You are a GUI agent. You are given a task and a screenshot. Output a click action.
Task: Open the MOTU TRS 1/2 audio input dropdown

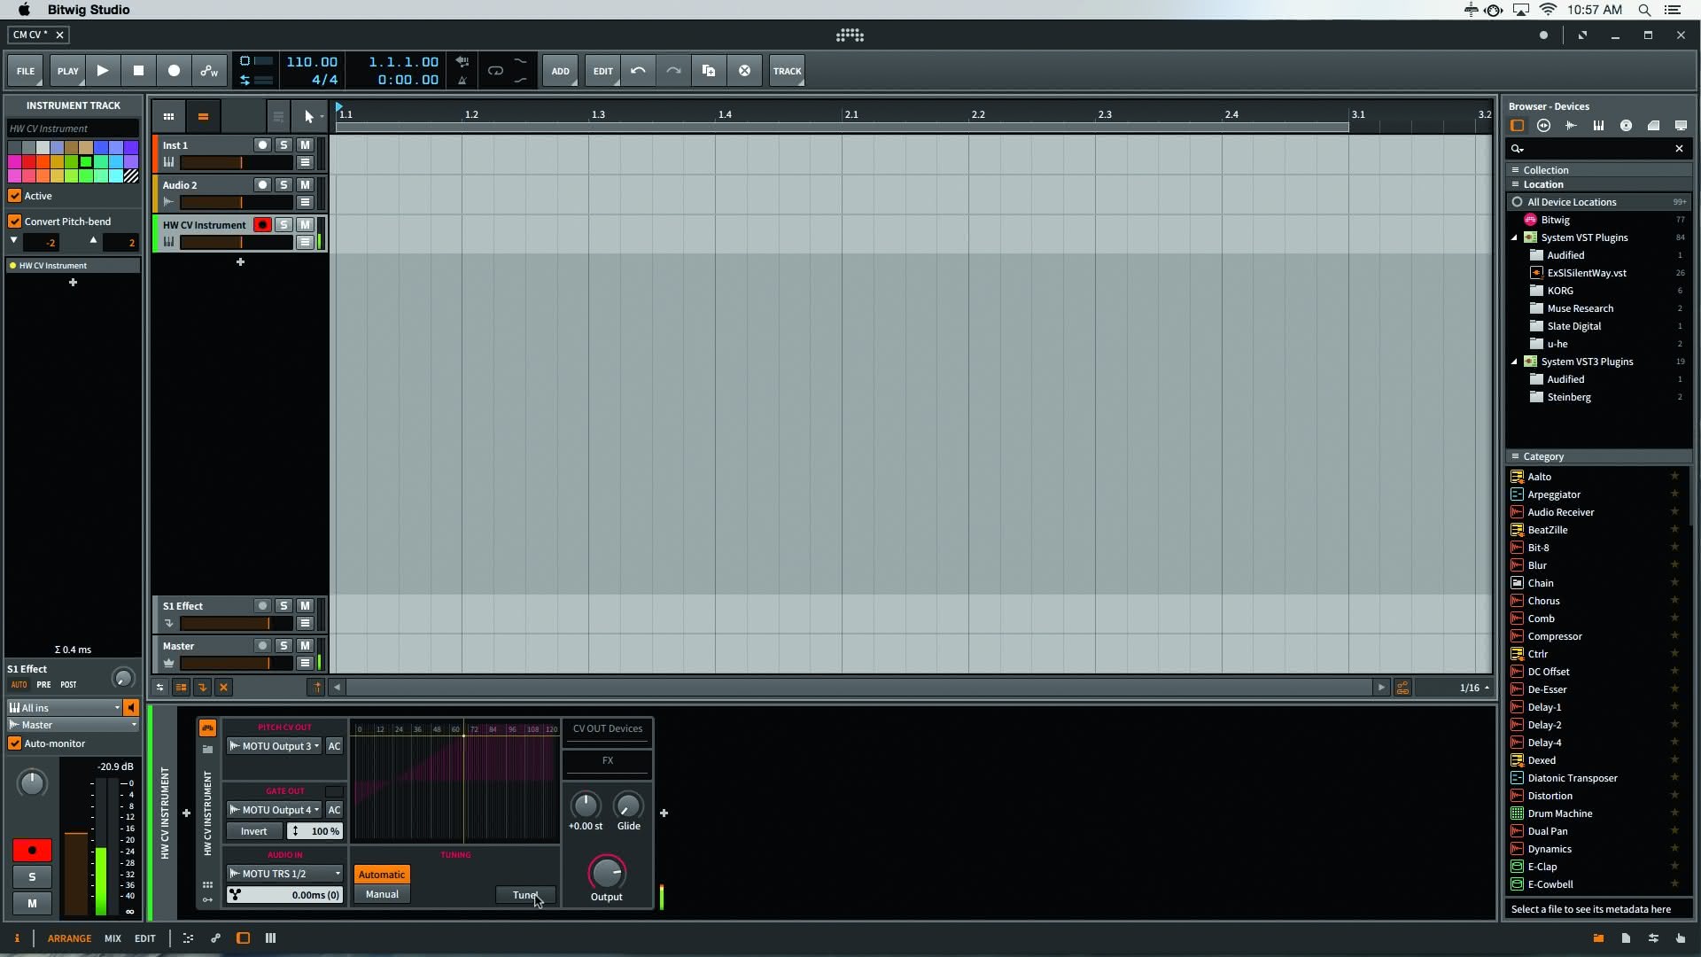coord(284,874)
